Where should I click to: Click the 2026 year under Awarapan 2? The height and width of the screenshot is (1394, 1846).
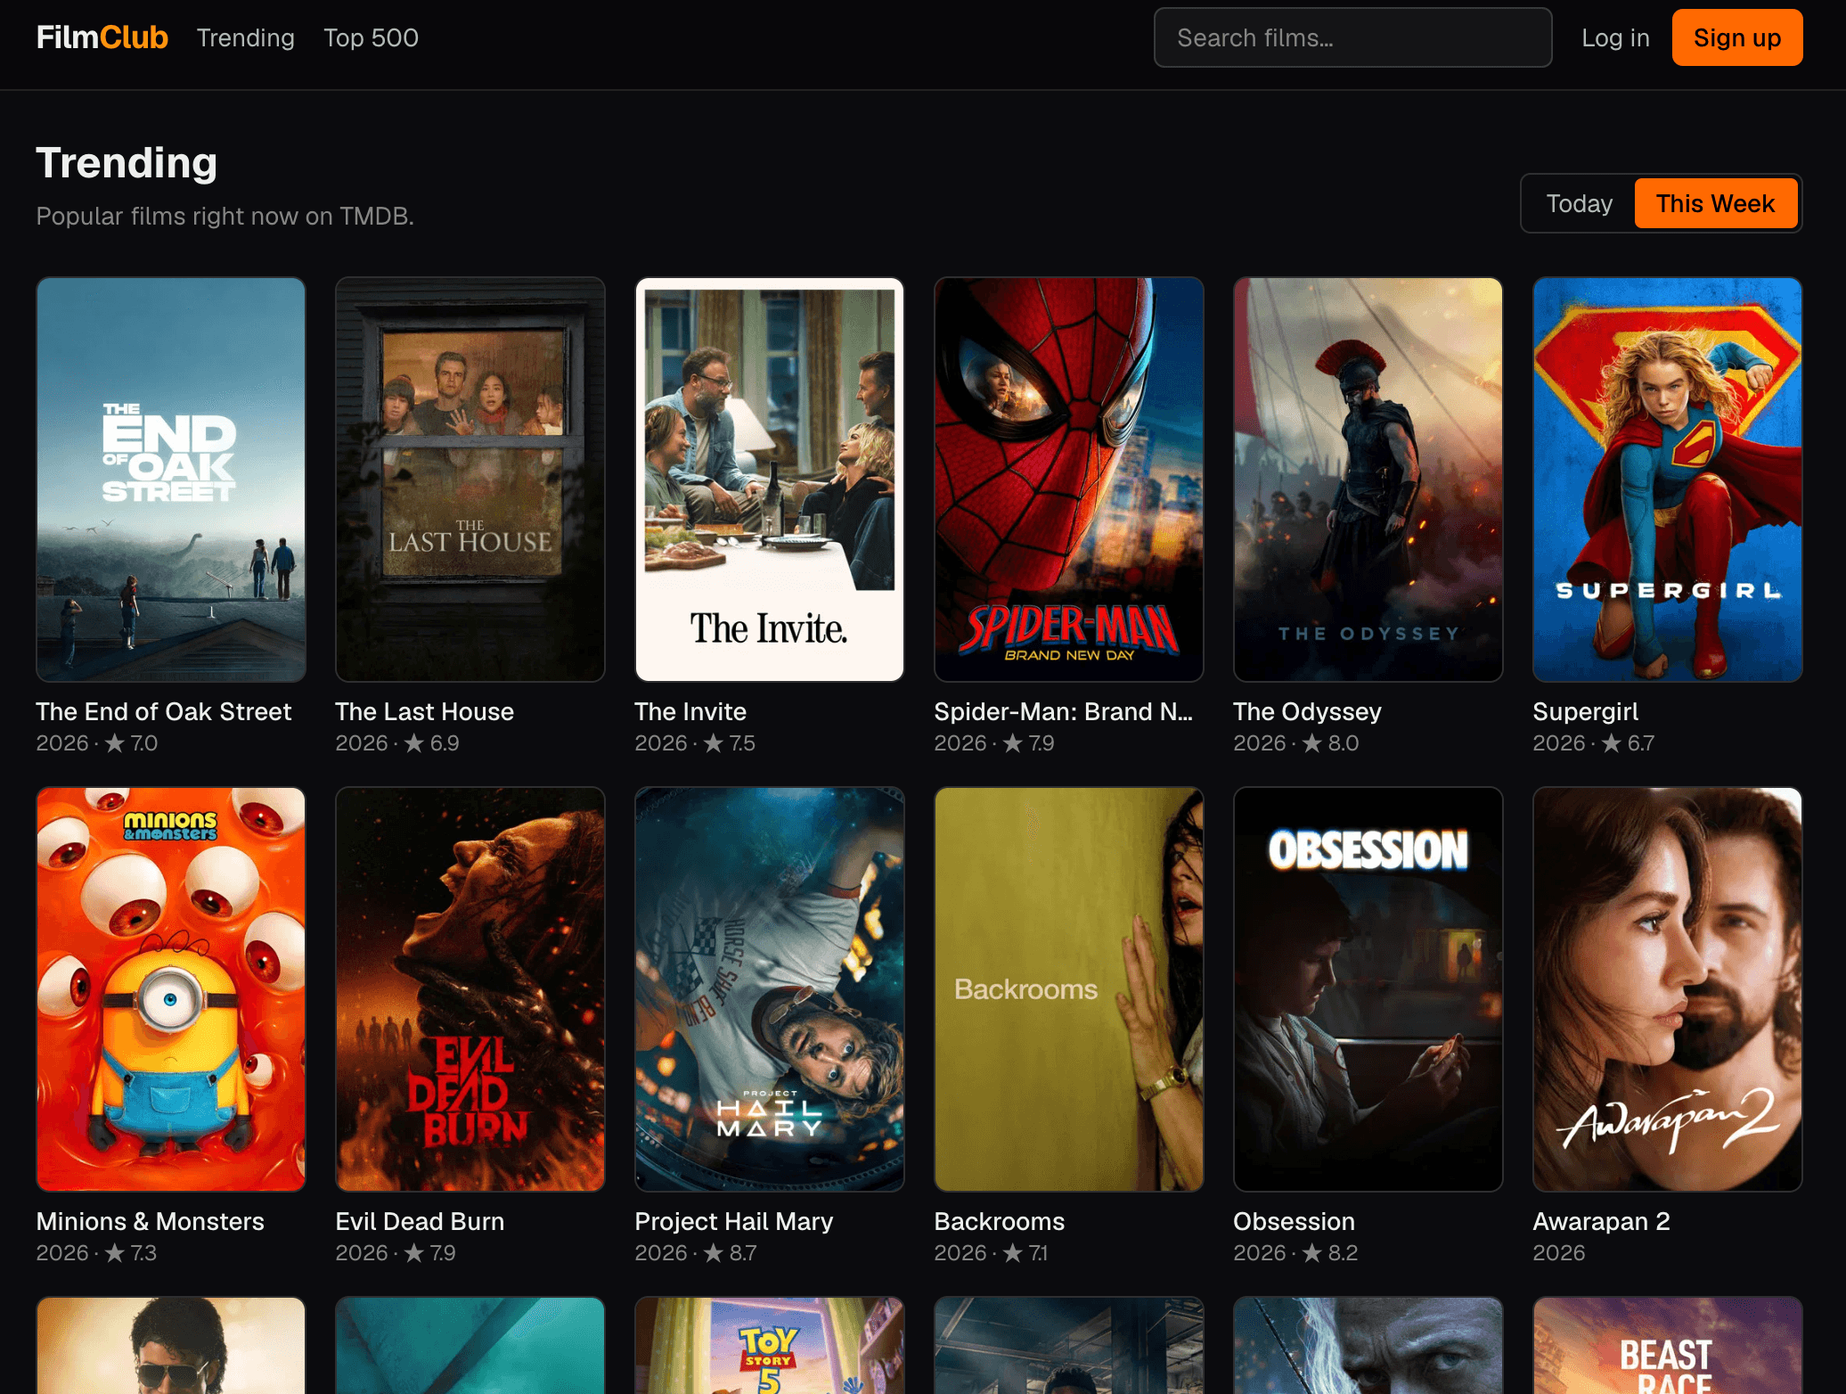tap(1559, 1253)
